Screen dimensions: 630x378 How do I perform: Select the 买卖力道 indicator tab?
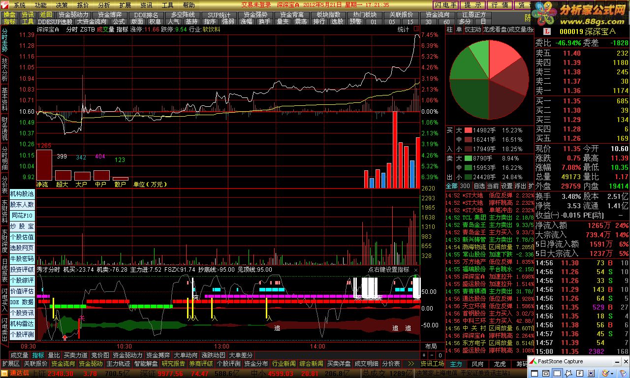point(76,355)
